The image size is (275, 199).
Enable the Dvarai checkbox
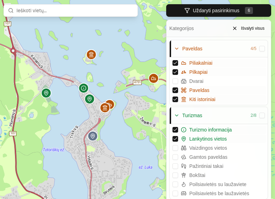tap(175, 81)
